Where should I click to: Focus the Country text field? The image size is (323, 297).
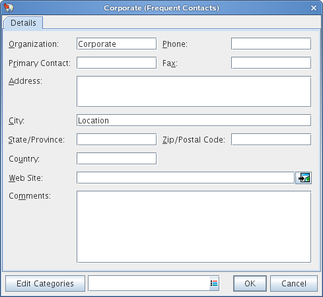point(117,158)
